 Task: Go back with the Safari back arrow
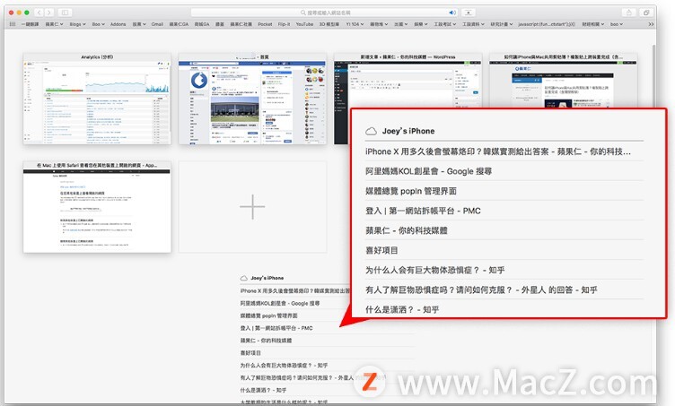pyautogui.click(x=39, y=13)
